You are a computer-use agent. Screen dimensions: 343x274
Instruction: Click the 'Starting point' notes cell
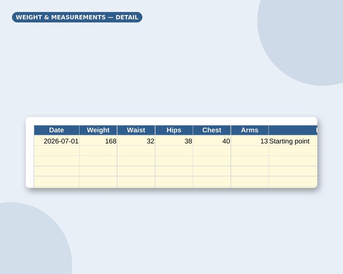pyautogui.click(x=293, y=141)
